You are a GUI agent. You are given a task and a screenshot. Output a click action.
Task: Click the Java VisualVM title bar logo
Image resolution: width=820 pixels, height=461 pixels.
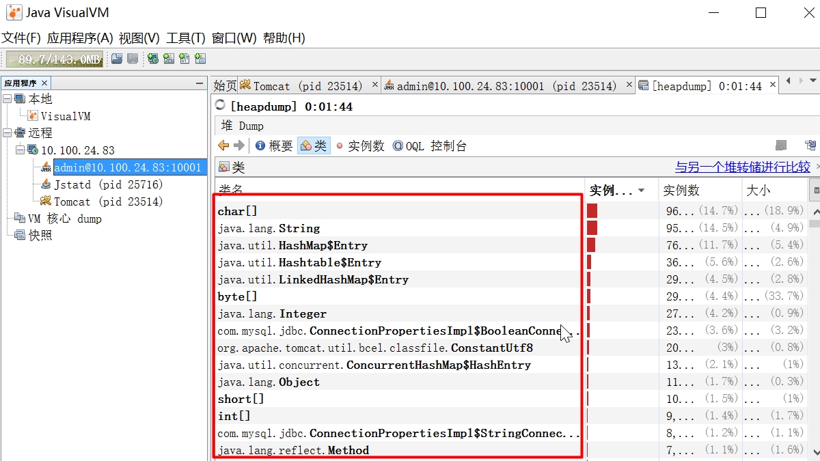pyautogui.click(x=14, y=13)
